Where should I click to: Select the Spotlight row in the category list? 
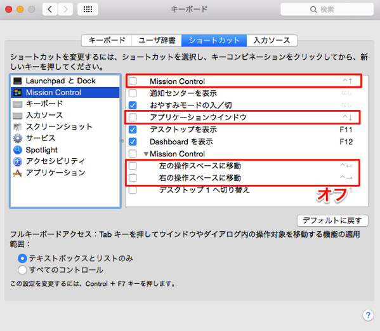(65, 150)
